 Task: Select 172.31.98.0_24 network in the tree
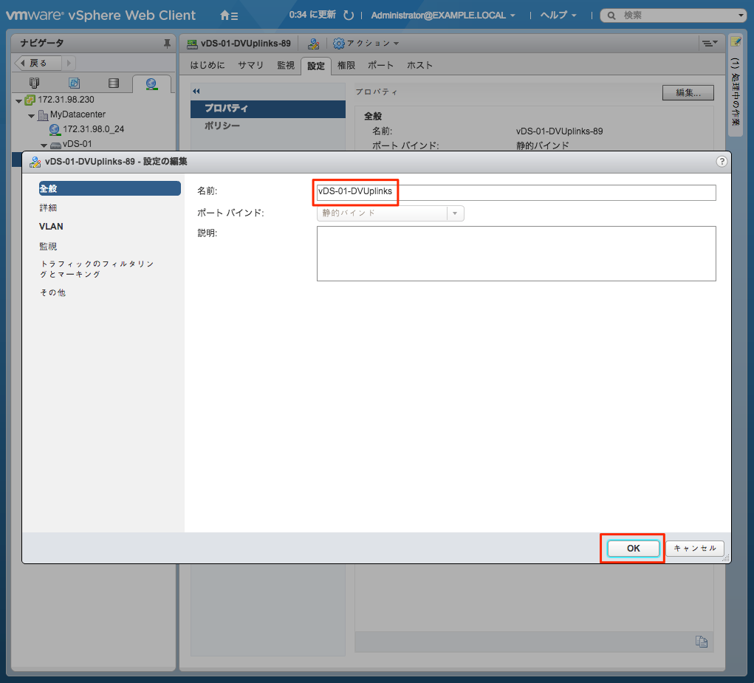pyautogui.click(x=93, y=128)
